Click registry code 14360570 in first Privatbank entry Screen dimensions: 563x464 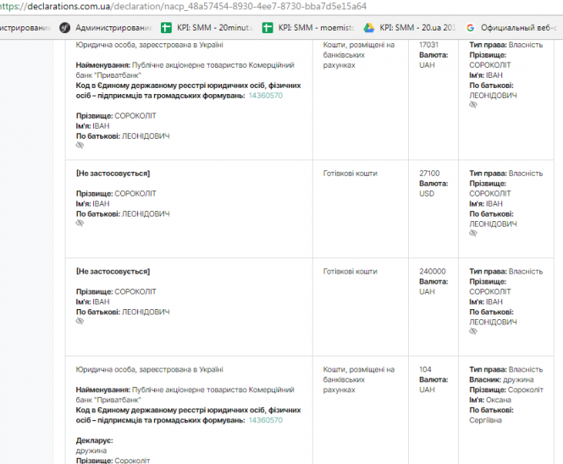click(265, 96)
